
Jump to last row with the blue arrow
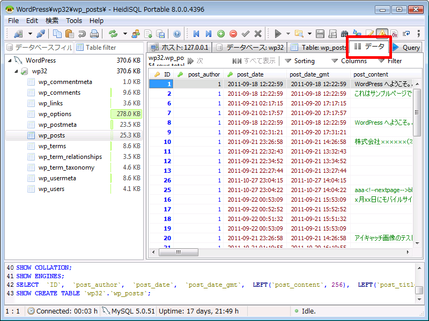209,34
